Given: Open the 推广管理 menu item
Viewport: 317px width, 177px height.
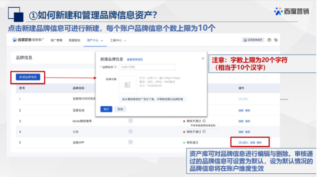Looking at the screenshot, I should (56, 40).
